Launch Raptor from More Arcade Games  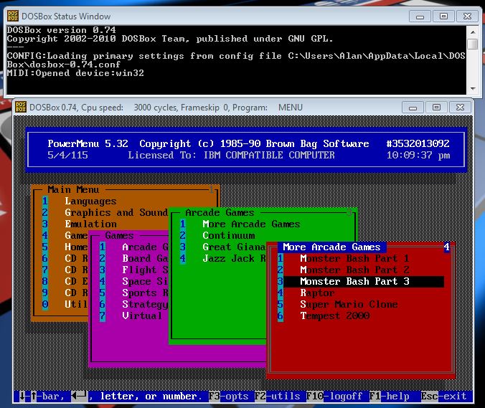[317, 293]
